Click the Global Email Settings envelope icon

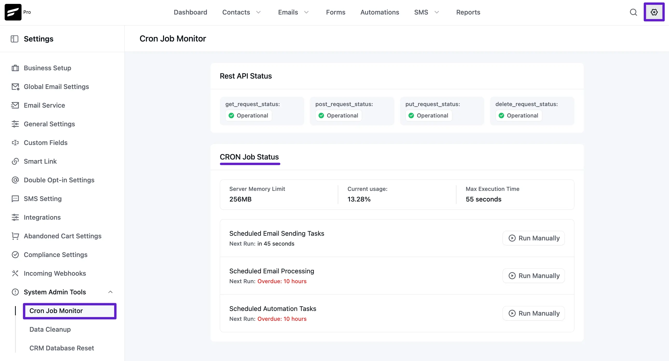point(15,87)
